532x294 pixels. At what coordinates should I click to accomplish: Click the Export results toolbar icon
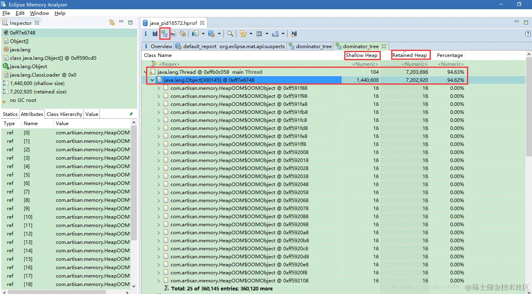point(275,34)
